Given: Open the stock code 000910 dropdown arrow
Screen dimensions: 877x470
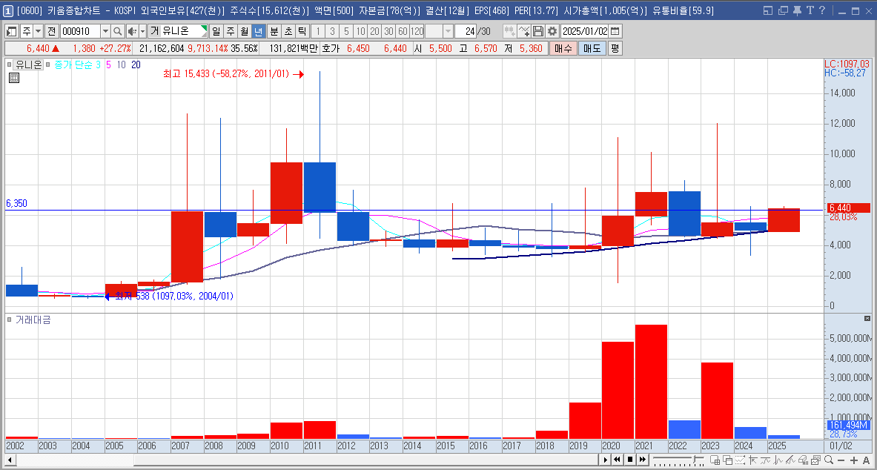Looking at the screenshot, I should [x=105, y=31].
